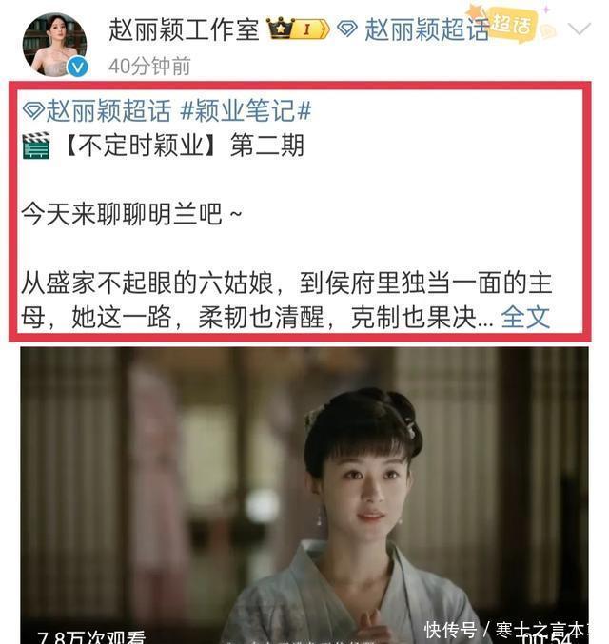609x644 pixels.
Task: Expand the post options chevron at top right
Action: [x=579, y=29]
